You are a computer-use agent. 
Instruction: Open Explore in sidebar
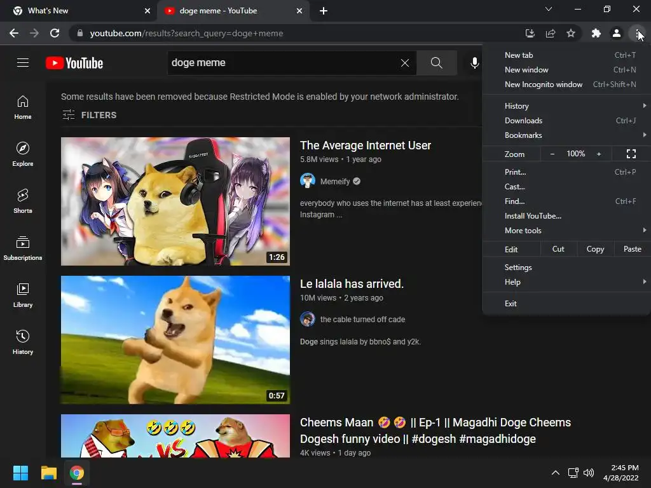pyautogui.click(x=23, y=154)
